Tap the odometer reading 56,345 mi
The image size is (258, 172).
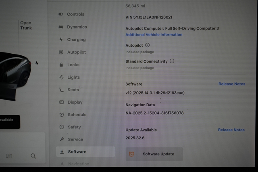click(135, 6)
